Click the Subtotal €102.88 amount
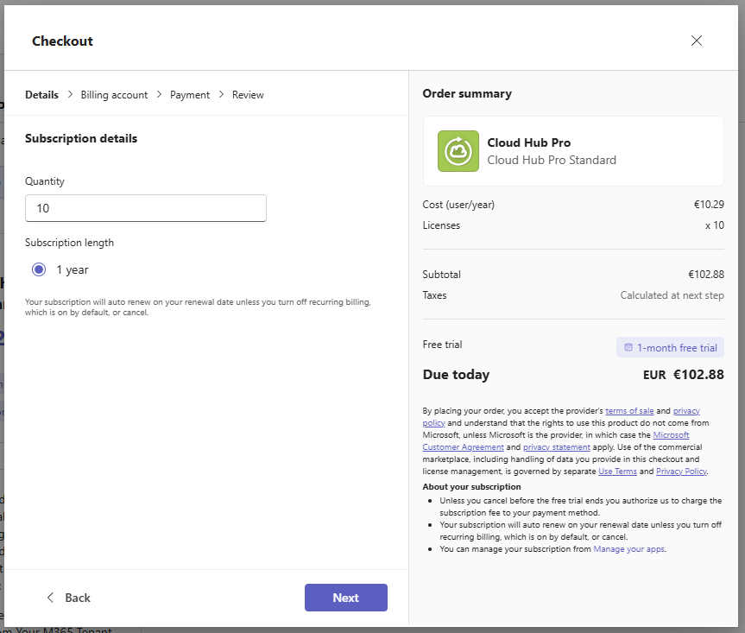This screenshot has height=633, width=745. tap(706, 275)
